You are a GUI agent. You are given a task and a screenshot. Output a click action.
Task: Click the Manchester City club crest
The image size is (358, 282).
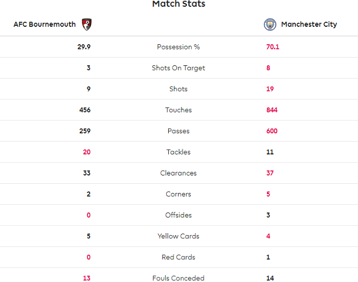[270, 24]
